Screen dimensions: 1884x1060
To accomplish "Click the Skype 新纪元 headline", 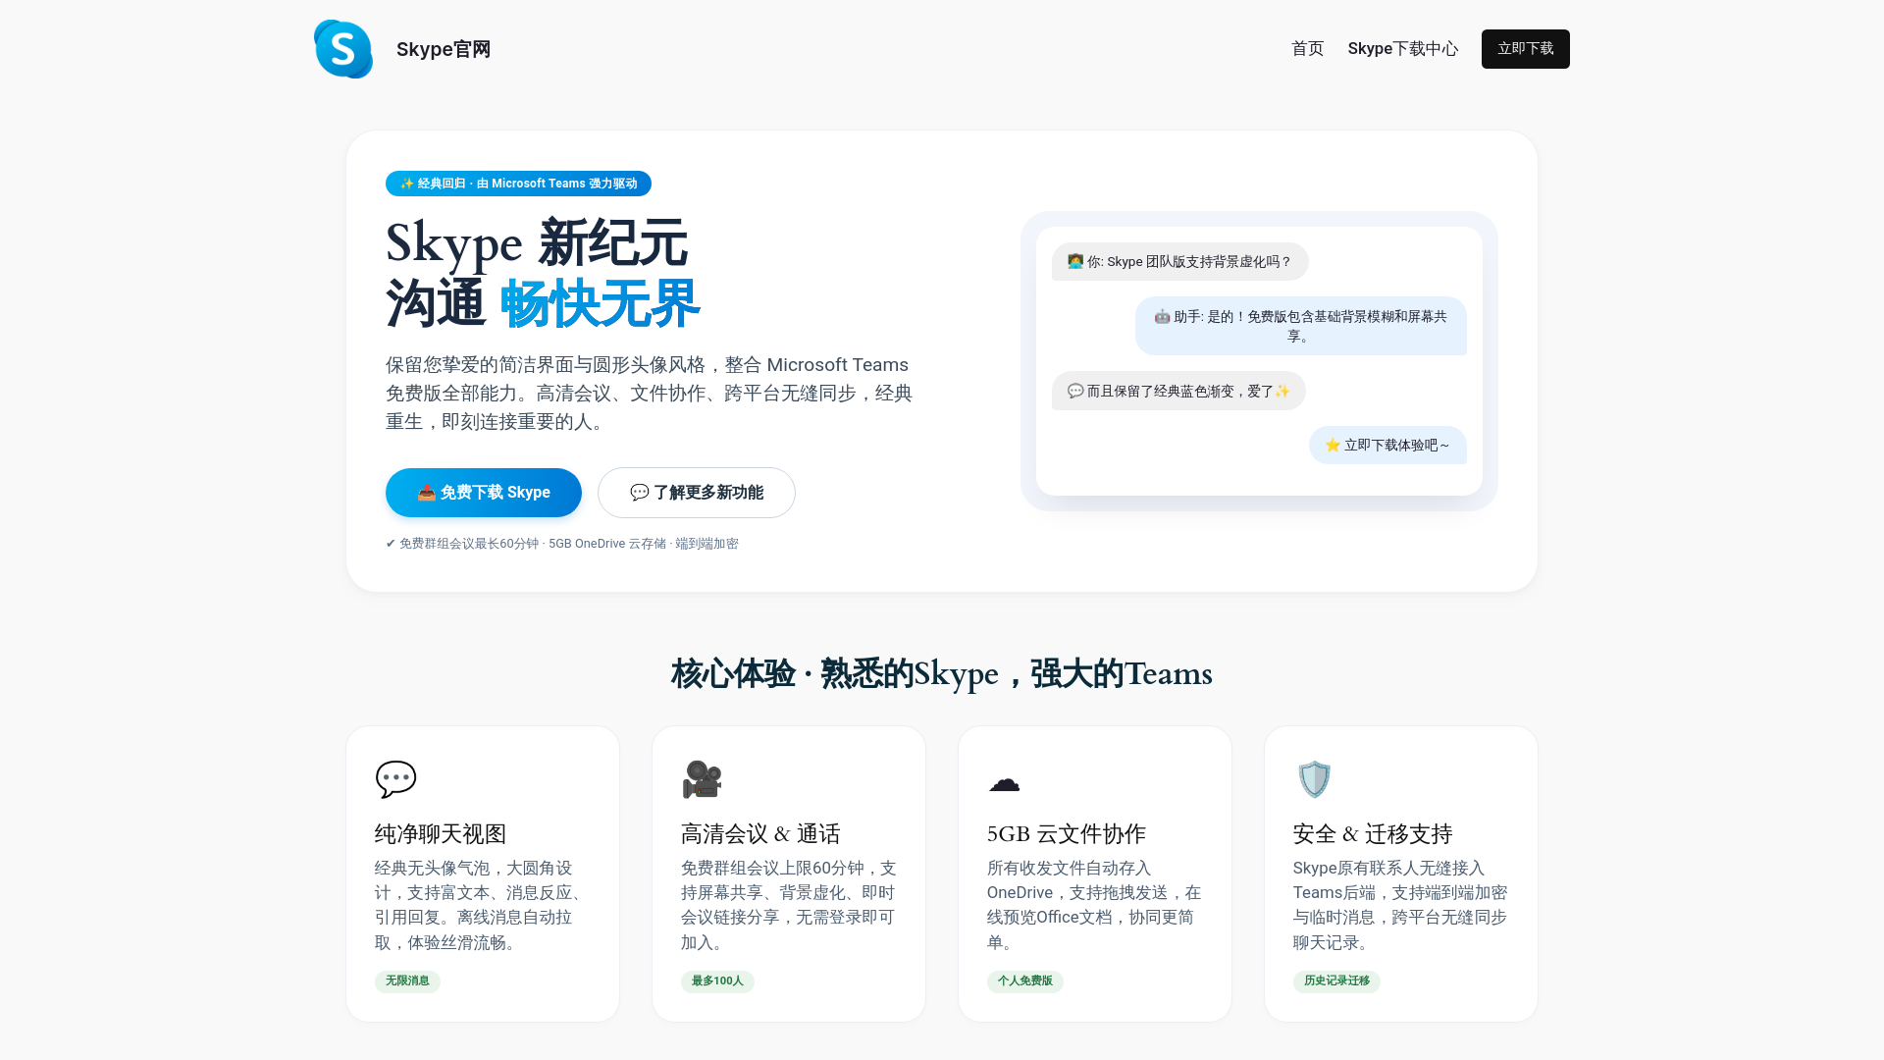I will pos(537,243).
